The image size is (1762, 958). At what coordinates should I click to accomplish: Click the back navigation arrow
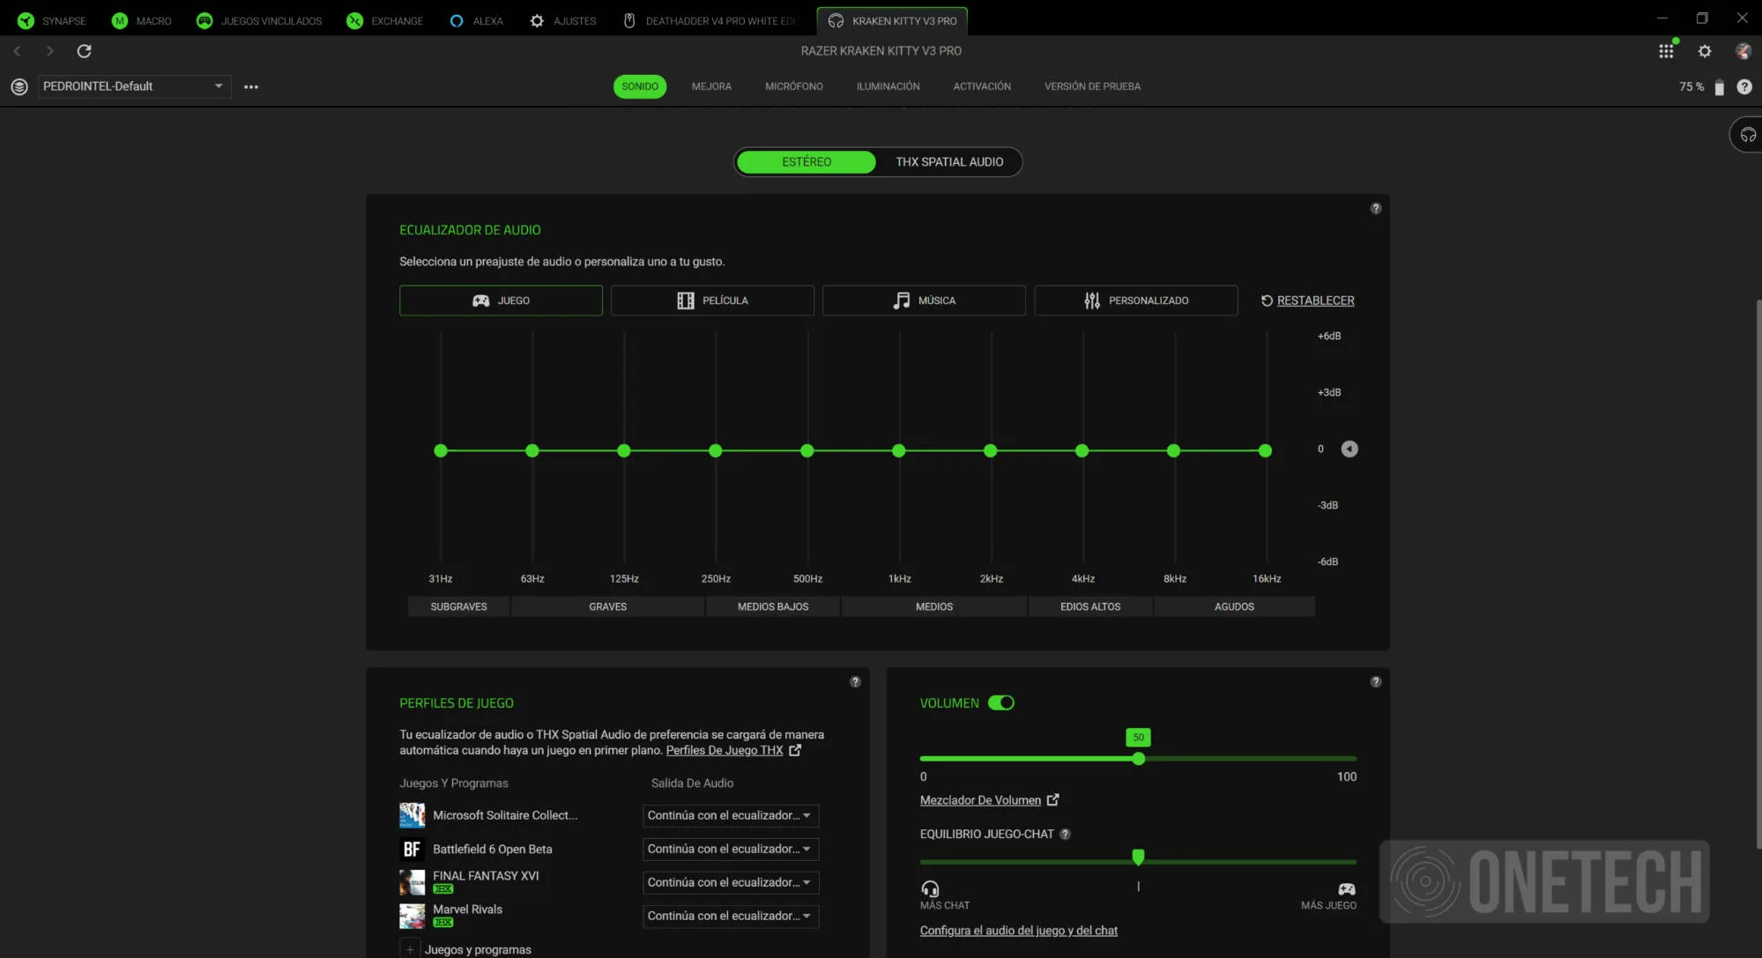(17, 51)
